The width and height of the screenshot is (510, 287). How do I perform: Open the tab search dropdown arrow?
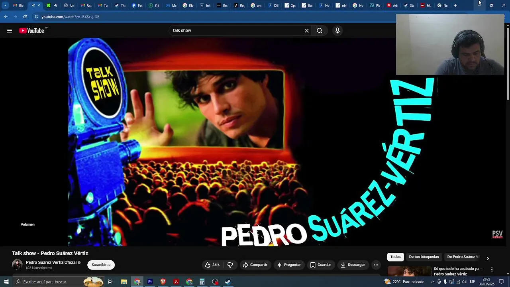pyautogui.click(x=5, y=6)
